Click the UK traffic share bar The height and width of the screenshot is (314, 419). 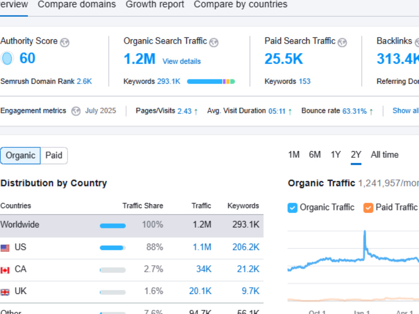click(x=112, y=292)
